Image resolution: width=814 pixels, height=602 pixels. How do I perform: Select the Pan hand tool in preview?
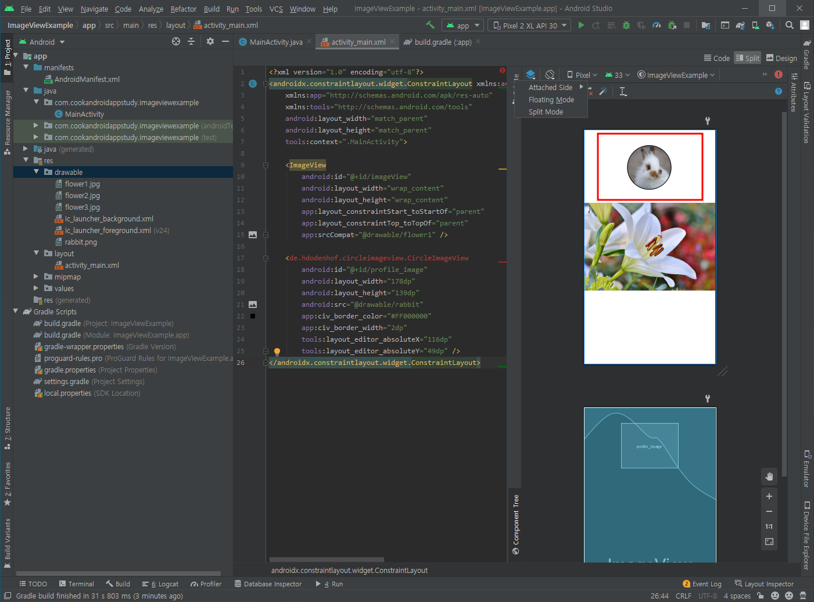[769, 476]
